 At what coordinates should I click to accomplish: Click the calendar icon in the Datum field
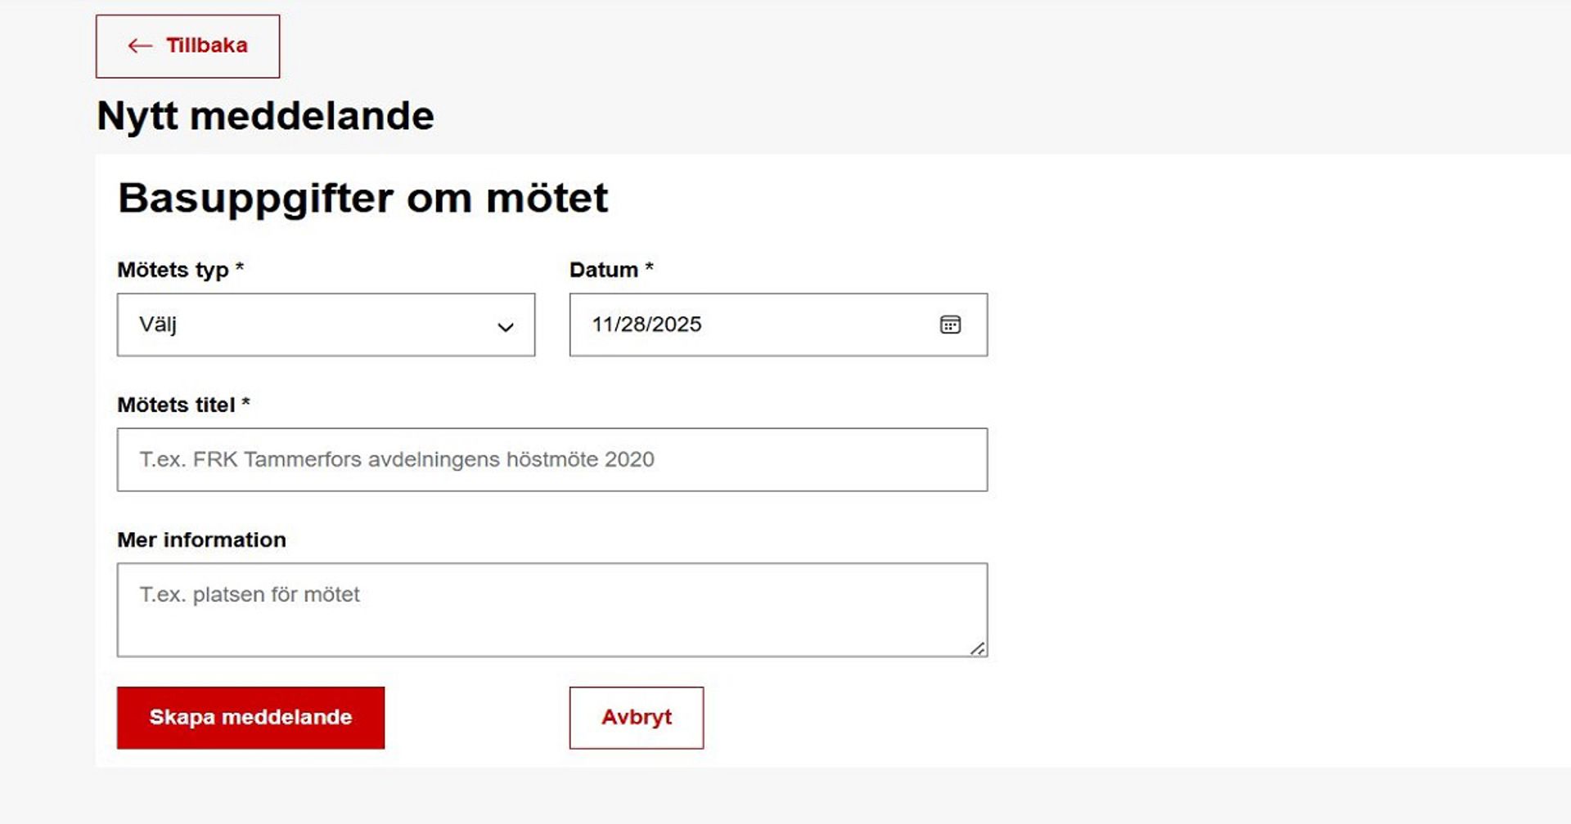pos(950,325)
